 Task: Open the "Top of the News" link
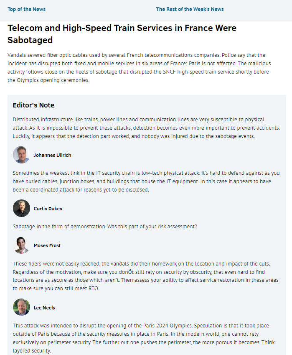26,9
